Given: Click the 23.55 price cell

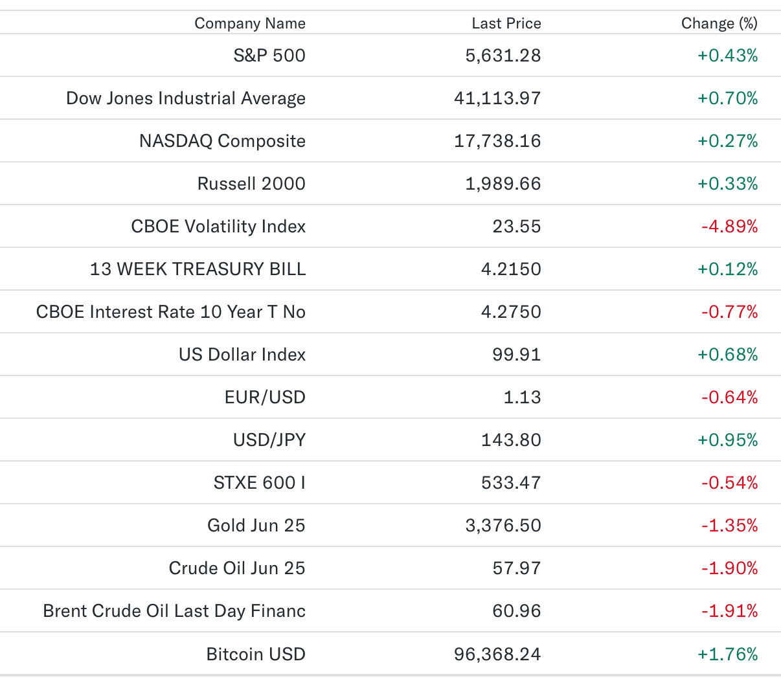Looking at the screenshot, I should [517, 227].
